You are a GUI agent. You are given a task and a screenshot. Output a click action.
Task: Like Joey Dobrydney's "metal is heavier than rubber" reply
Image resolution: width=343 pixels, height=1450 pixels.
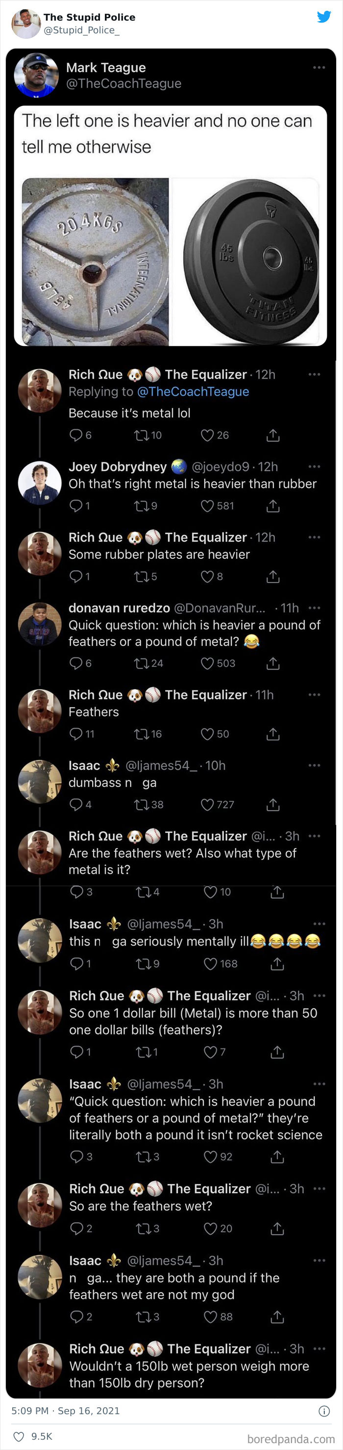point(207,505)
